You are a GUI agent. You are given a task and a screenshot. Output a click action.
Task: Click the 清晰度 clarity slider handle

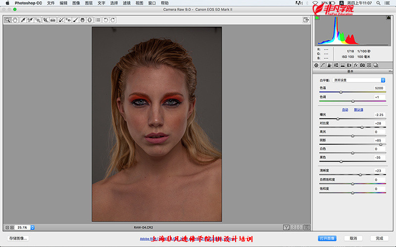click(360, 175)
